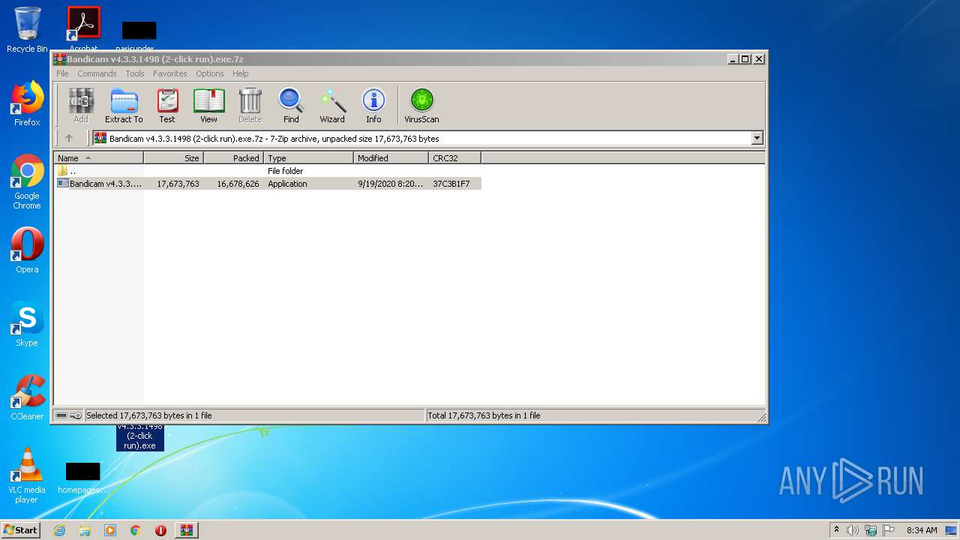This screenshot has width=960, height=540.
Task: Open Acrobat Reader desktop shortcut
Action: click(x=83, y=28)
